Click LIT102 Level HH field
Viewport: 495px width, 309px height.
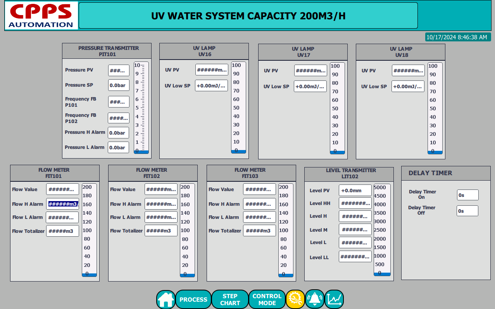355,203
